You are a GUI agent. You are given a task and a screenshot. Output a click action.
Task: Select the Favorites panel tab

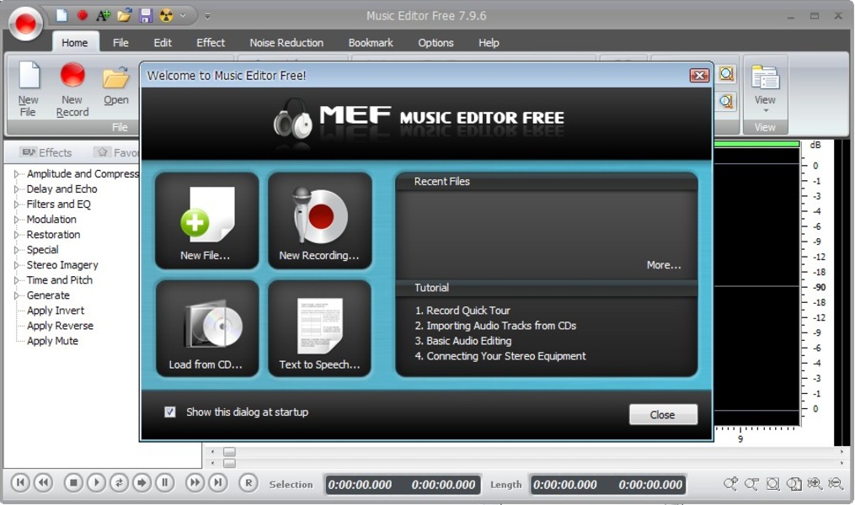click(116, 152)
